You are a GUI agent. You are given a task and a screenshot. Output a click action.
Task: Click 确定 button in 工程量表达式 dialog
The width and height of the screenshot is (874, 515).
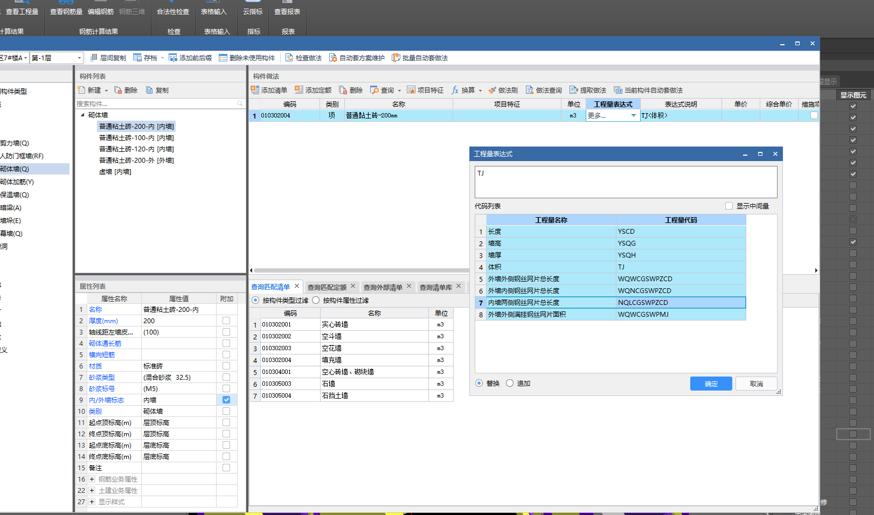711,384
